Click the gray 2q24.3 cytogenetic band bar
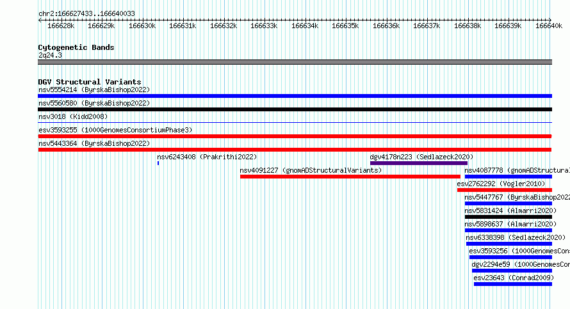 (x=295, y=62)
